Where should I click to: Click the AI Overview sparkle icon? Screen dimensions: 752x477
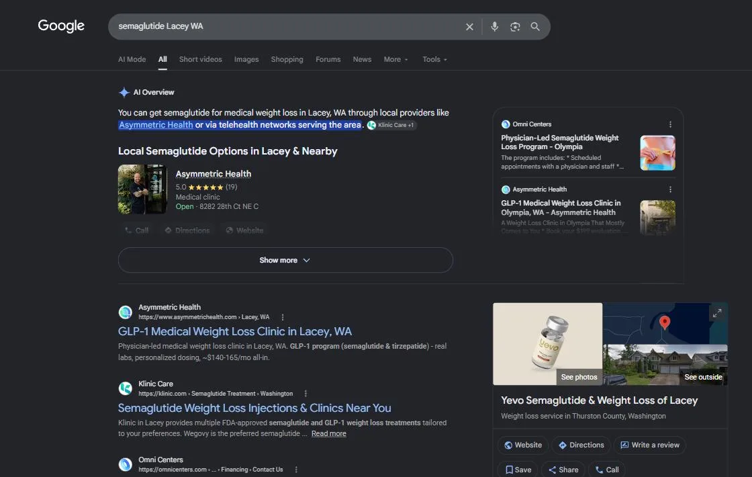click(124, 92)
